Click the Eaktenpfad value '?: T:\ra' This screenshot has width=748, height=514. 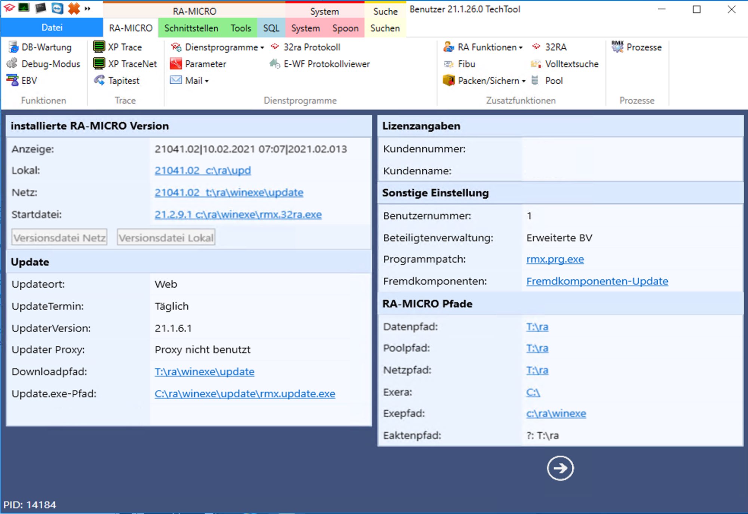543,436
